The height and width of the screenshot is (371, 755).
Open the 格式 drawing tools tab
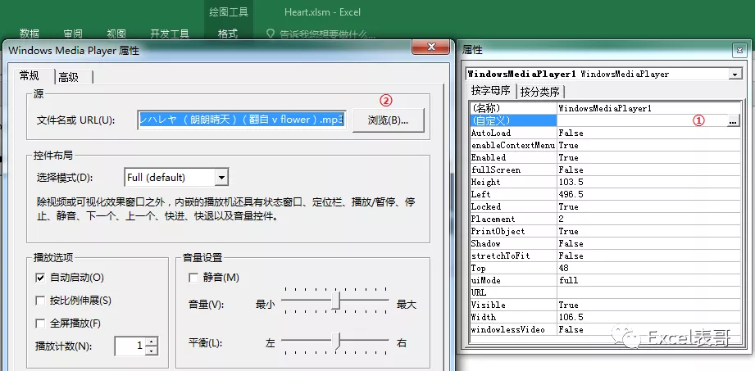pos(228,34)
